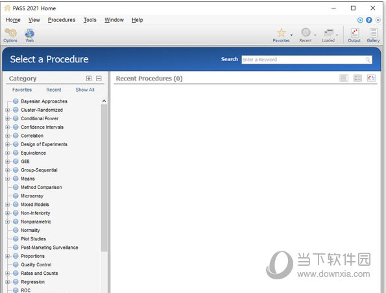The image size is (386, 293).
Task: Select Quality Control category
Action: point(36,264)
